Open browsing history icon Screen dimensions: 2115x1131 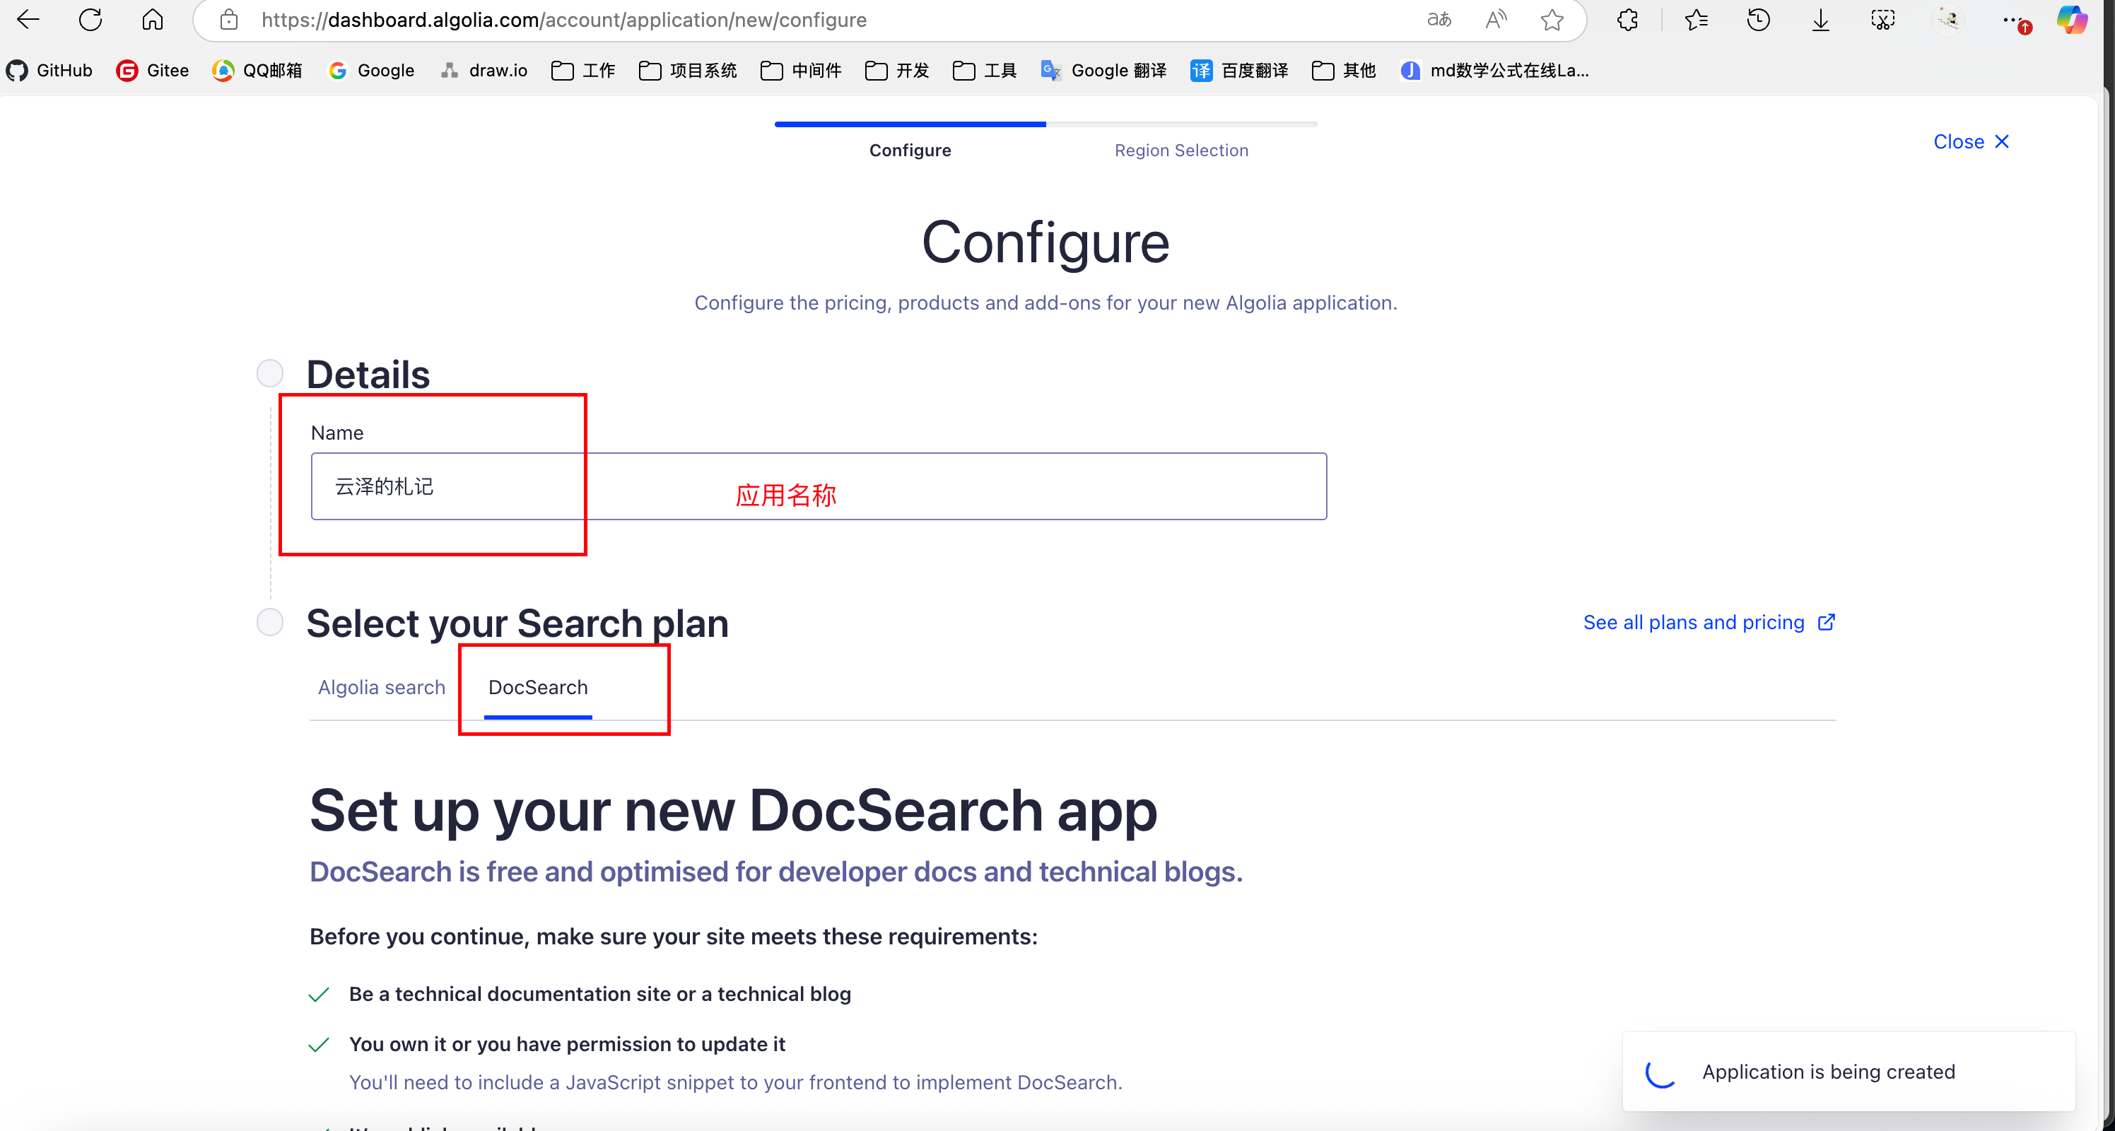click(1759, 20)
